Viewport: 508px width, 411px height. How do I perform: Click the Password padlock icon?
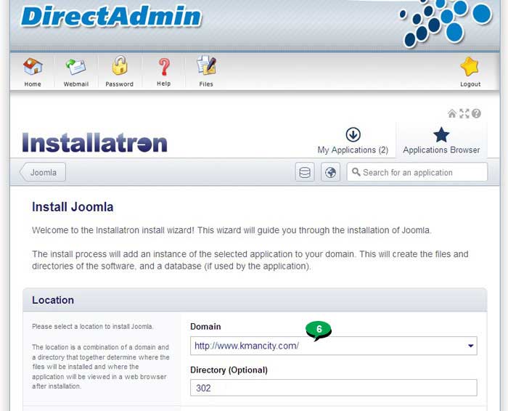click(120, 65)
